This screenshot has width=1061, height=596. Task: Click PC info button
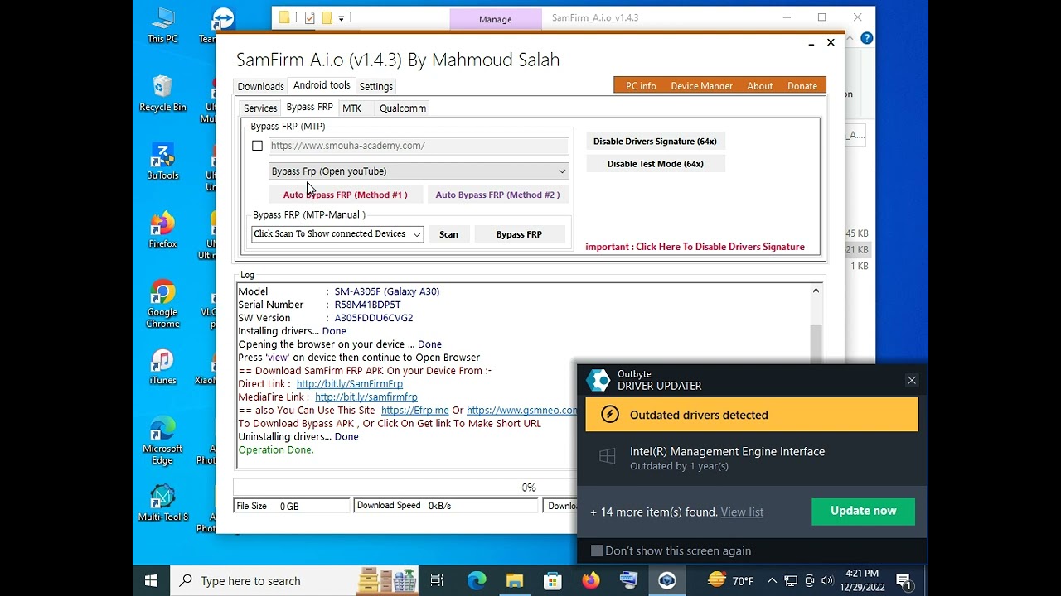pos(641,86)
